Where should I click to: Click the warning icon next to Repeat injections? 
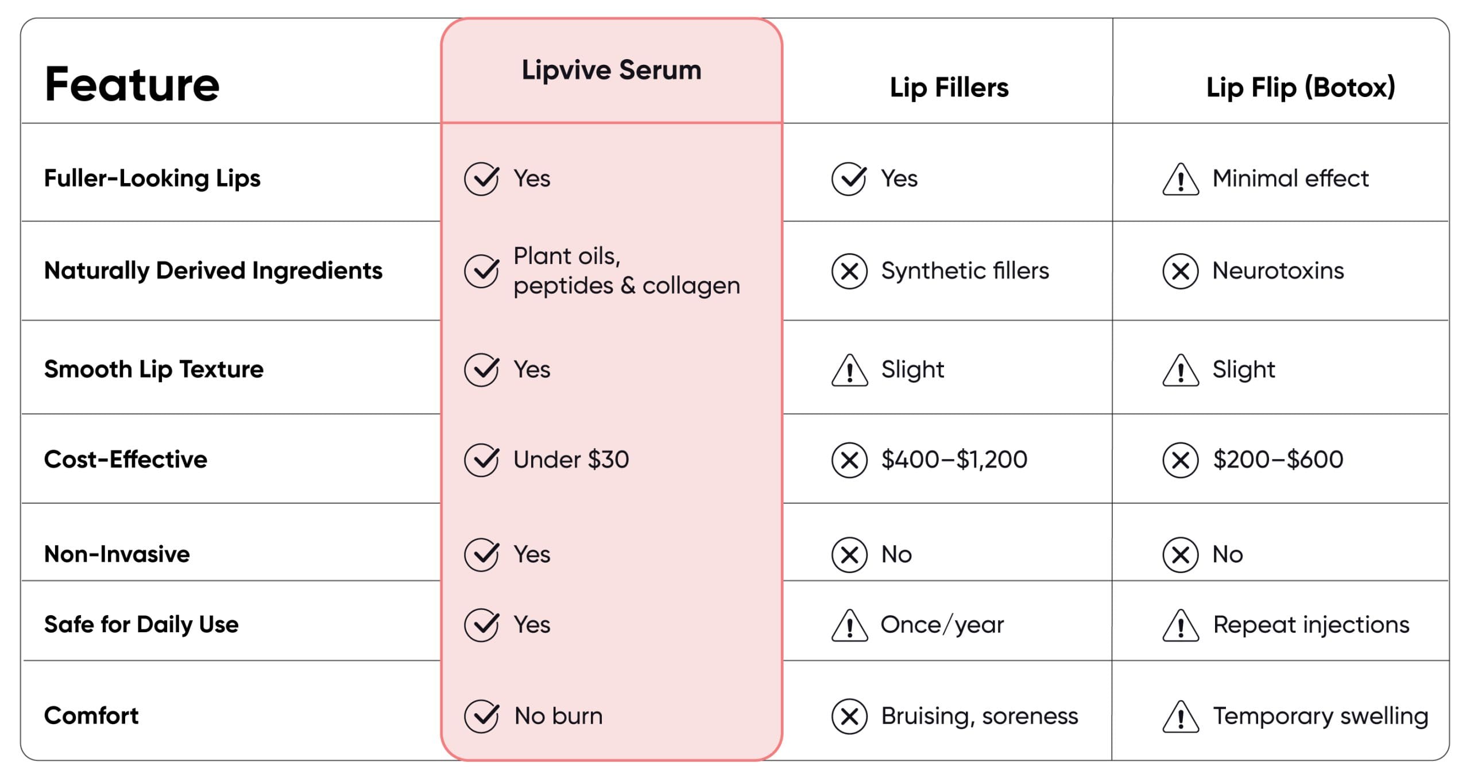[x=1181, y=625]
